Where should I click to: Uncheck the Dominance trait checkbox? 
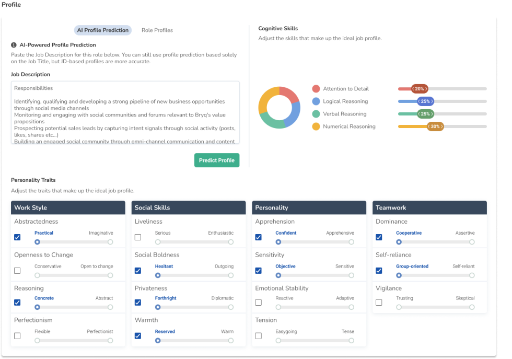[379, 237]
